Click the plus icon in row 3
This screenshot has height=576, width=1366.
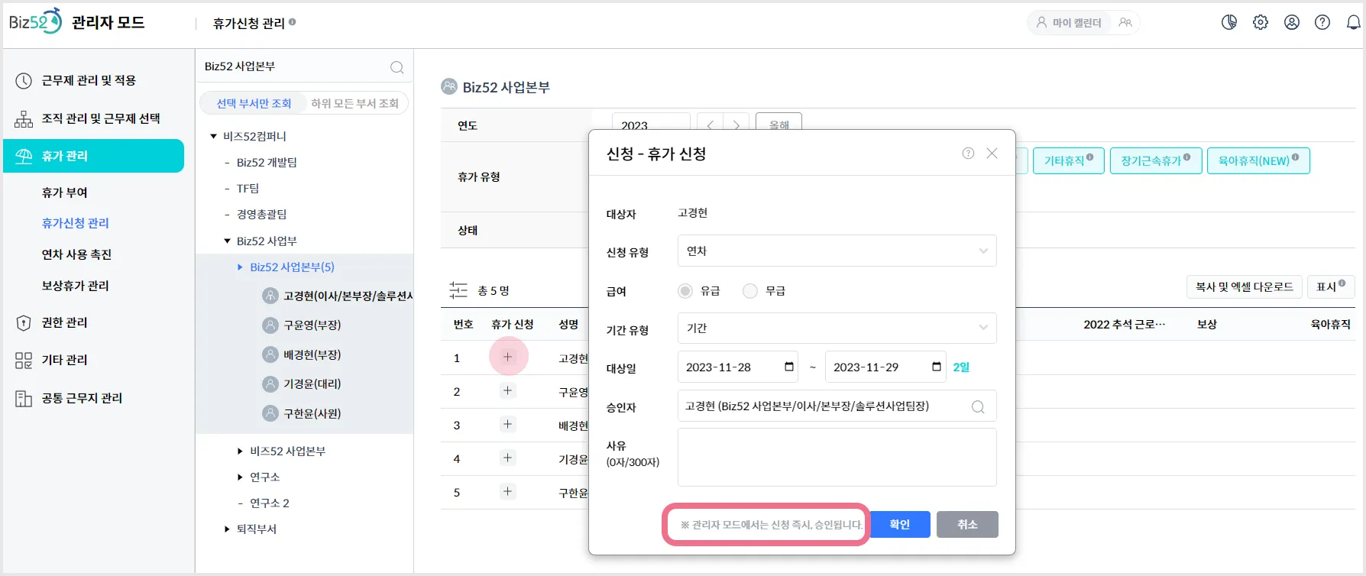tap(507, 424)
